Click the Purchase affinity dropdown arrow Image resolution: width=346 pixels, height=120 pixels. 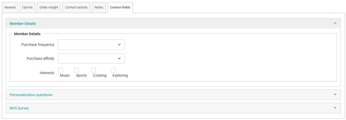pyautogui.click(x=119, y=58)
